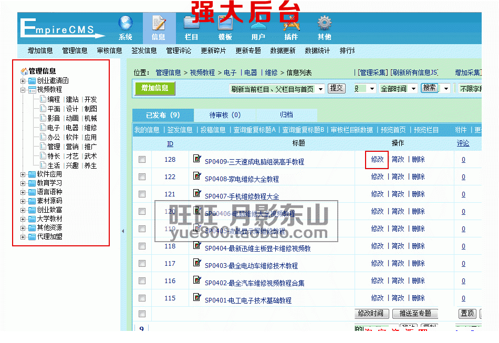This screenshot has height=343, width=499.
Task: Switch to the 已发布 (9) tab
Action: click(163, 115)
